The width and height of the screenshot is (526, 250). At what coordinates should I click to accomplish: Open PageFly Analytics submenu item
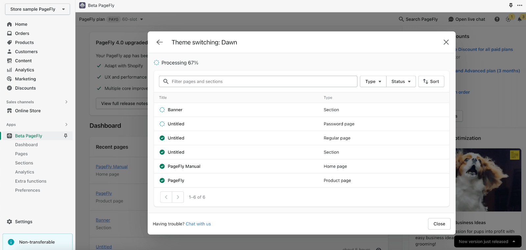[25, 172]
